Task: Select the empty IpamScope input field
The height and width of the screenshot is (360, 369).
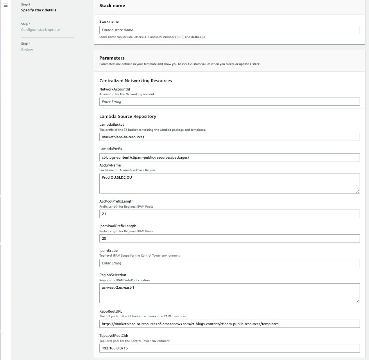Action: click(229, 263)
